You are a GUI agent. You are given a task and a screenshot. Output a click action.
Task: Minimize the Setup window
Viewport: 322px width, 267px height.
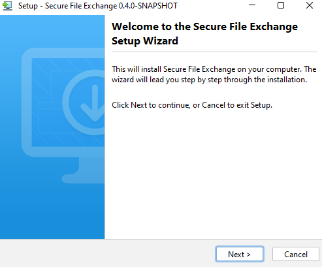click(x=252, y=5)
